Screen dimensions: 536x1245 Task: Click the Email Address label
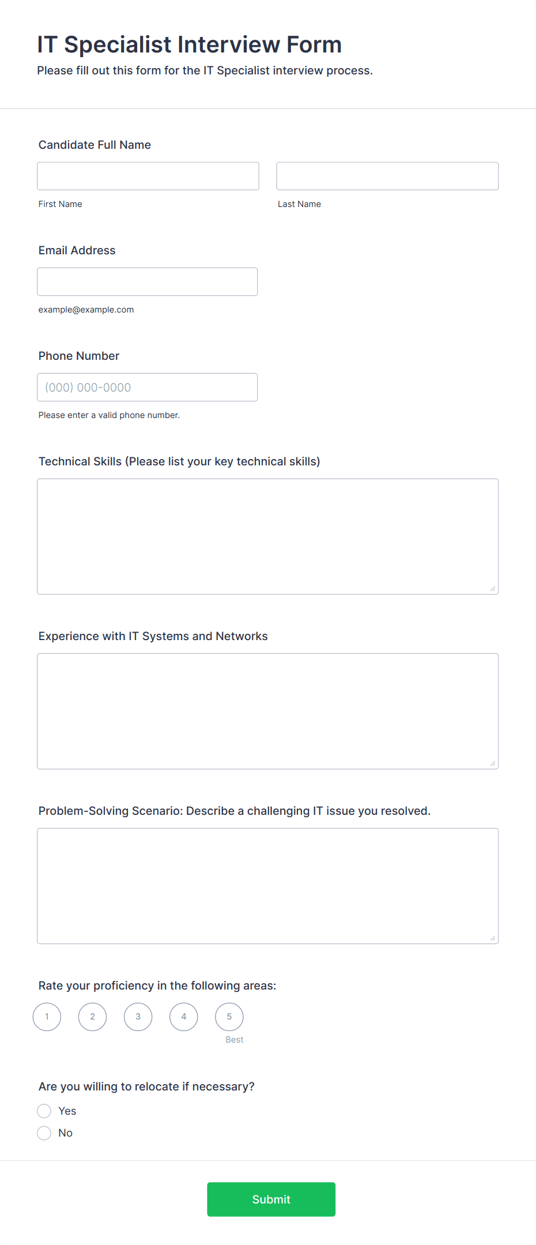click(x=77, y=250)
